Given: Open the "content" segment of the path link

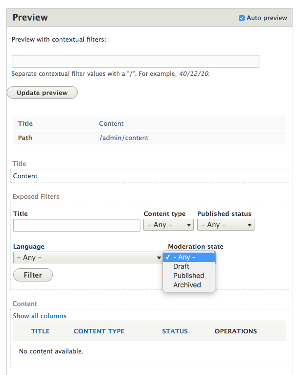Looking at the screenshot, I should pyautogui.click(x=137, y=138).
